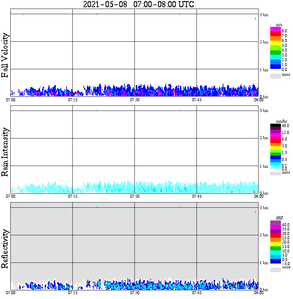Image resolution: width=293 pixels, height=299 pixels.
Task: Click the '30.0' value in dBZ legend
Action: pyautogui.click(x=286, y=234)
